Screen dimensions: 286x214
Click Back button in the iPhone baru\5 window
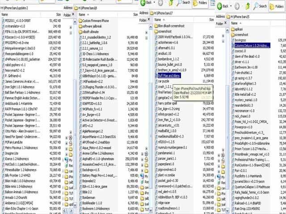click(223, 6)
